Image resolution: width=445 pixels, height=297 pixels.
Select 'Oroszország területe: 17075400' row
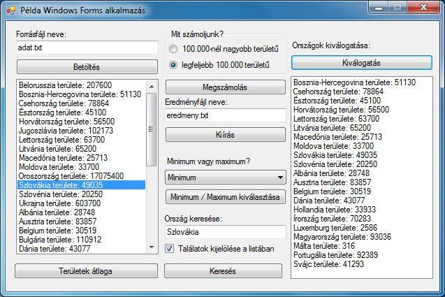click(82, 176)
